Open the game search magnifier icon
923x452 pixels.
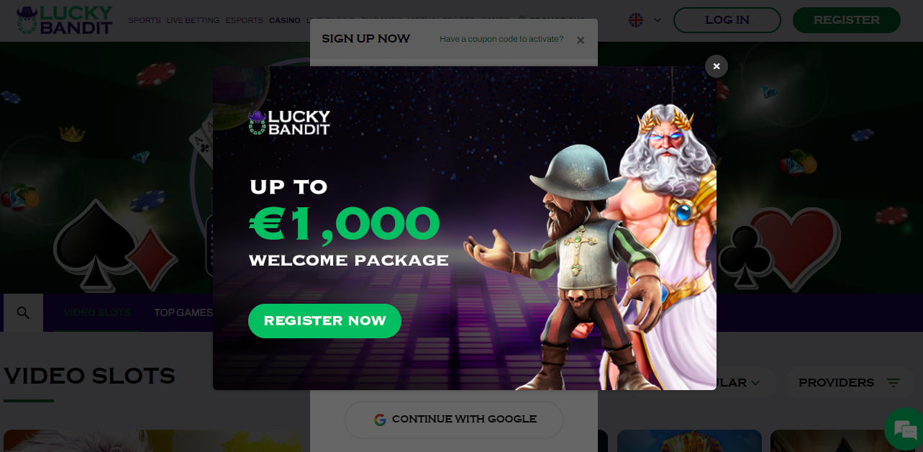click(23, 312)
